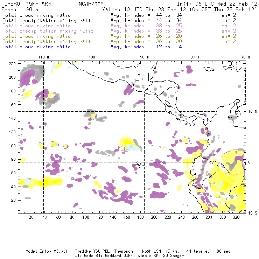Click the "100 W" longitude label
This screenshot has width=259, height=259.
click(94, 57)
